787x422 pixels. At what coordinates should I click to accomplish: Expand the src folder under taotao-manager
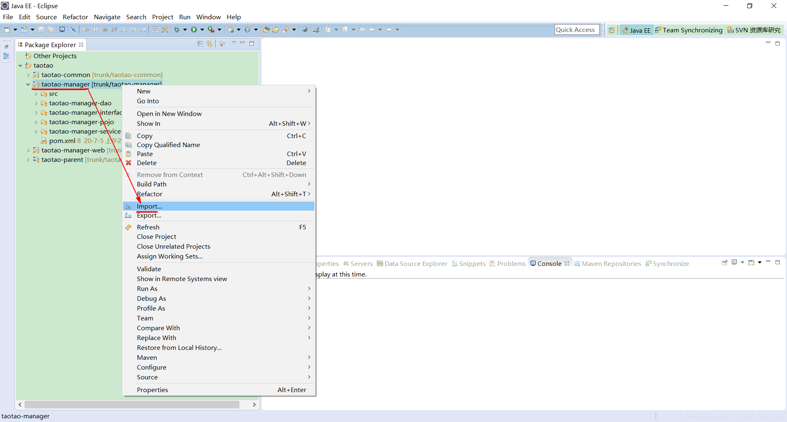coord(36,94)
